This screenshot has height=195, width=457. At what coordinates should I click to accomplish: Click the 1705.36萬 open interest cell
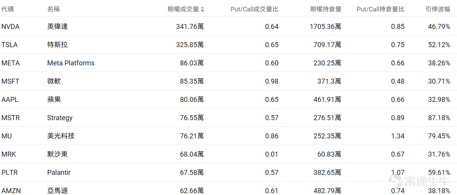click(x=325, y=27)
